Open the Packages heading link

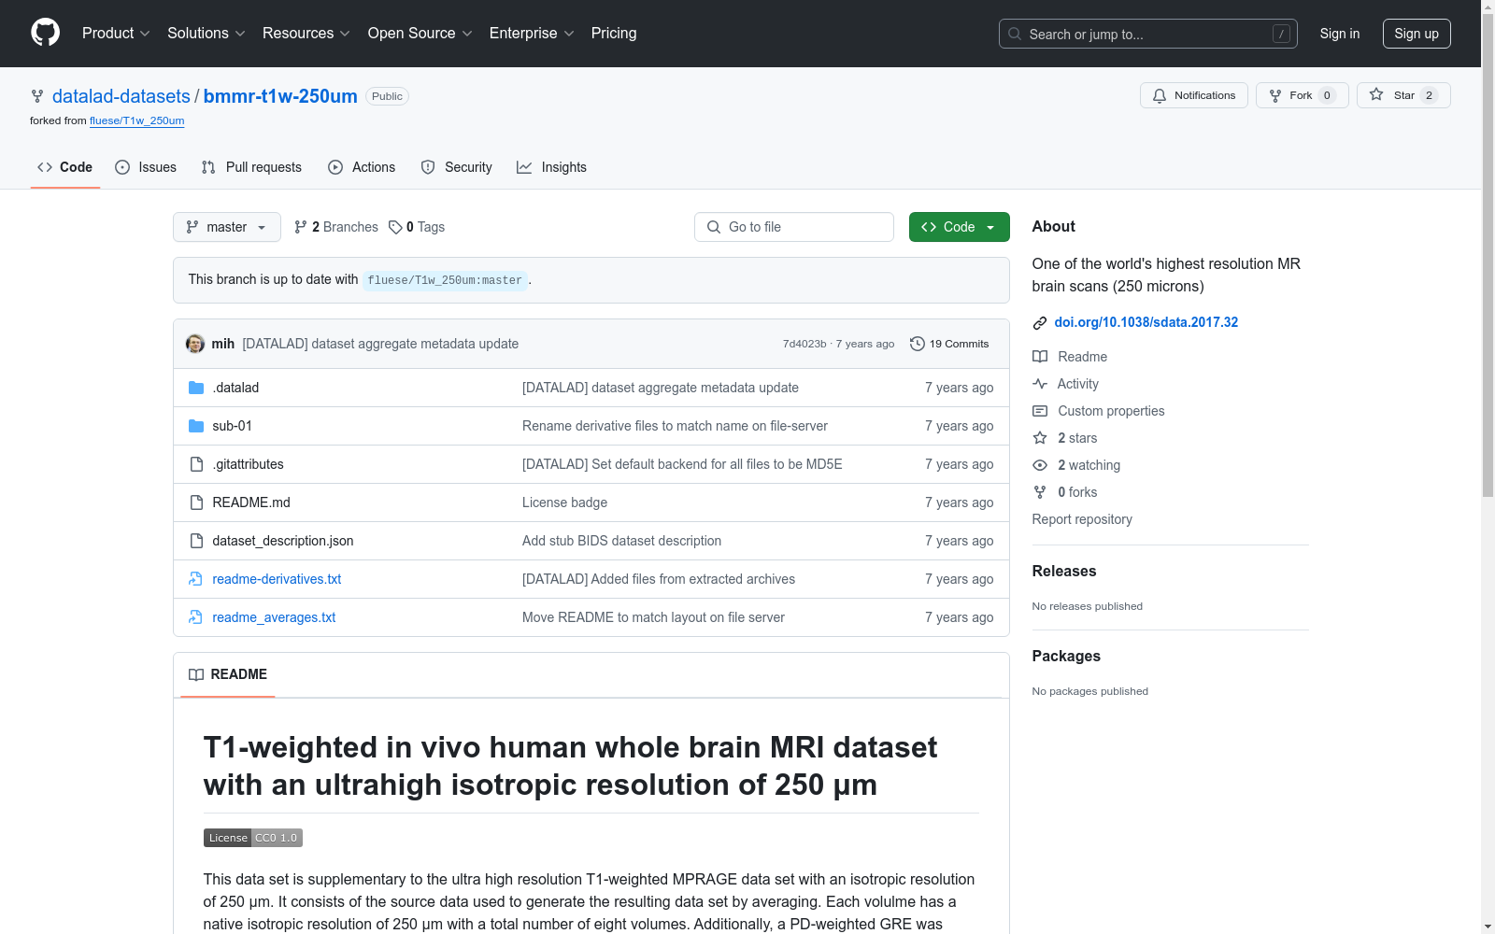[x=1066, y=656]
